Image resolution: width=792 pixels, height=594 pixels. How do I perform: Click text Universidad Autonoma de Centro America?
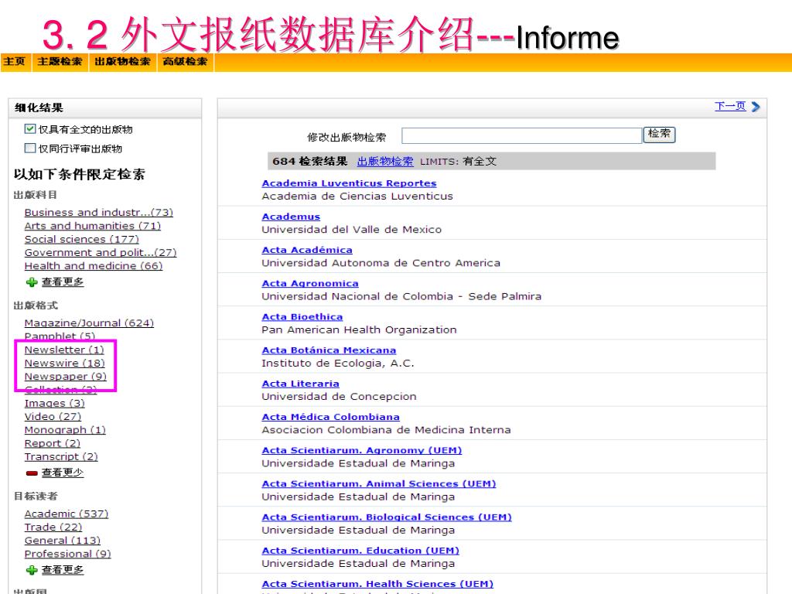381,263
